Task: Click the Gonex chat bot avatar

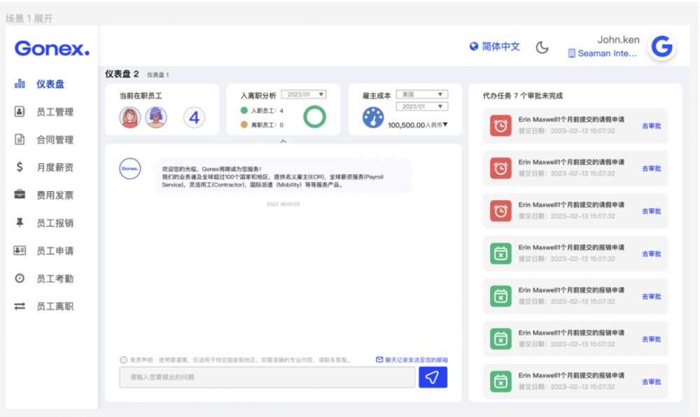Action: (130, 169)
